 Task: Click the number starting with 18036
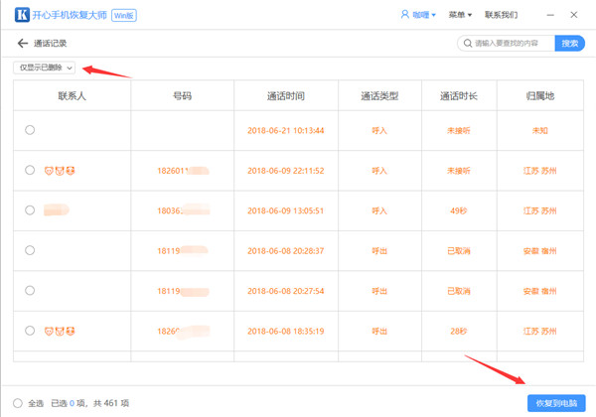(184, 210)
